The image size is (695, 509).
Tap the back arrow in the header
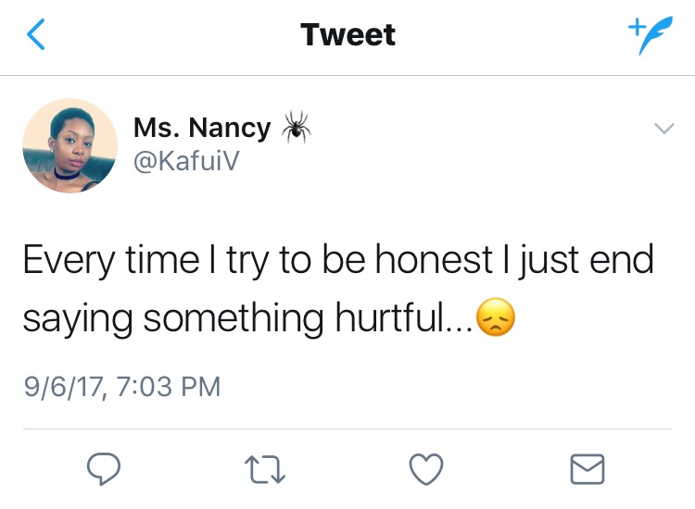34,35
